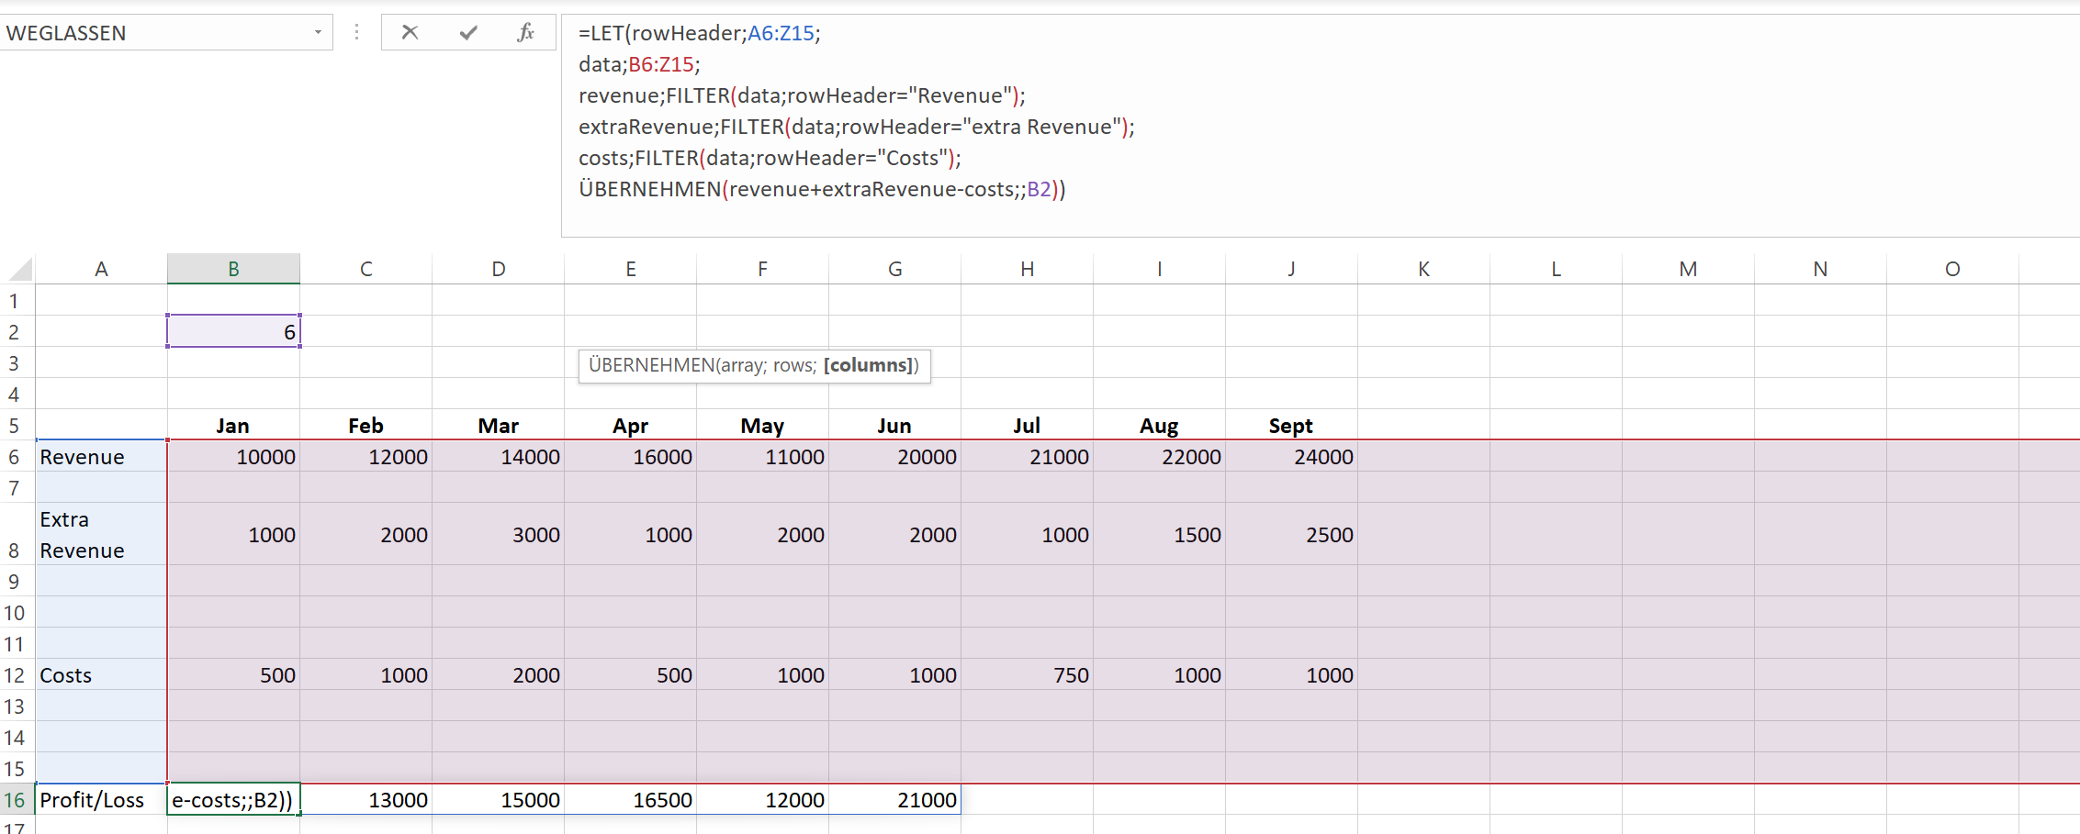Click the Jan header cell
The image size is (2080, 834).
[233, 425]
